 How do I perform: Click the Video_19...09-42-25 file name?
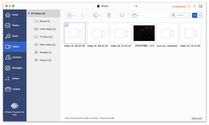point(98,46)
